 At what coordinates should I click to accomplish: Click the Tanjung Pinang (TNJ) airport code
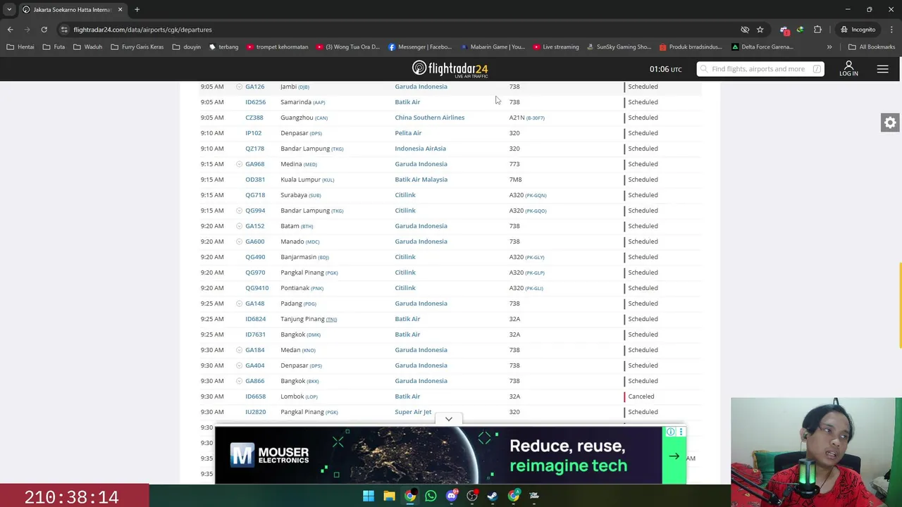pyautogui.click(x=331, y=320)
